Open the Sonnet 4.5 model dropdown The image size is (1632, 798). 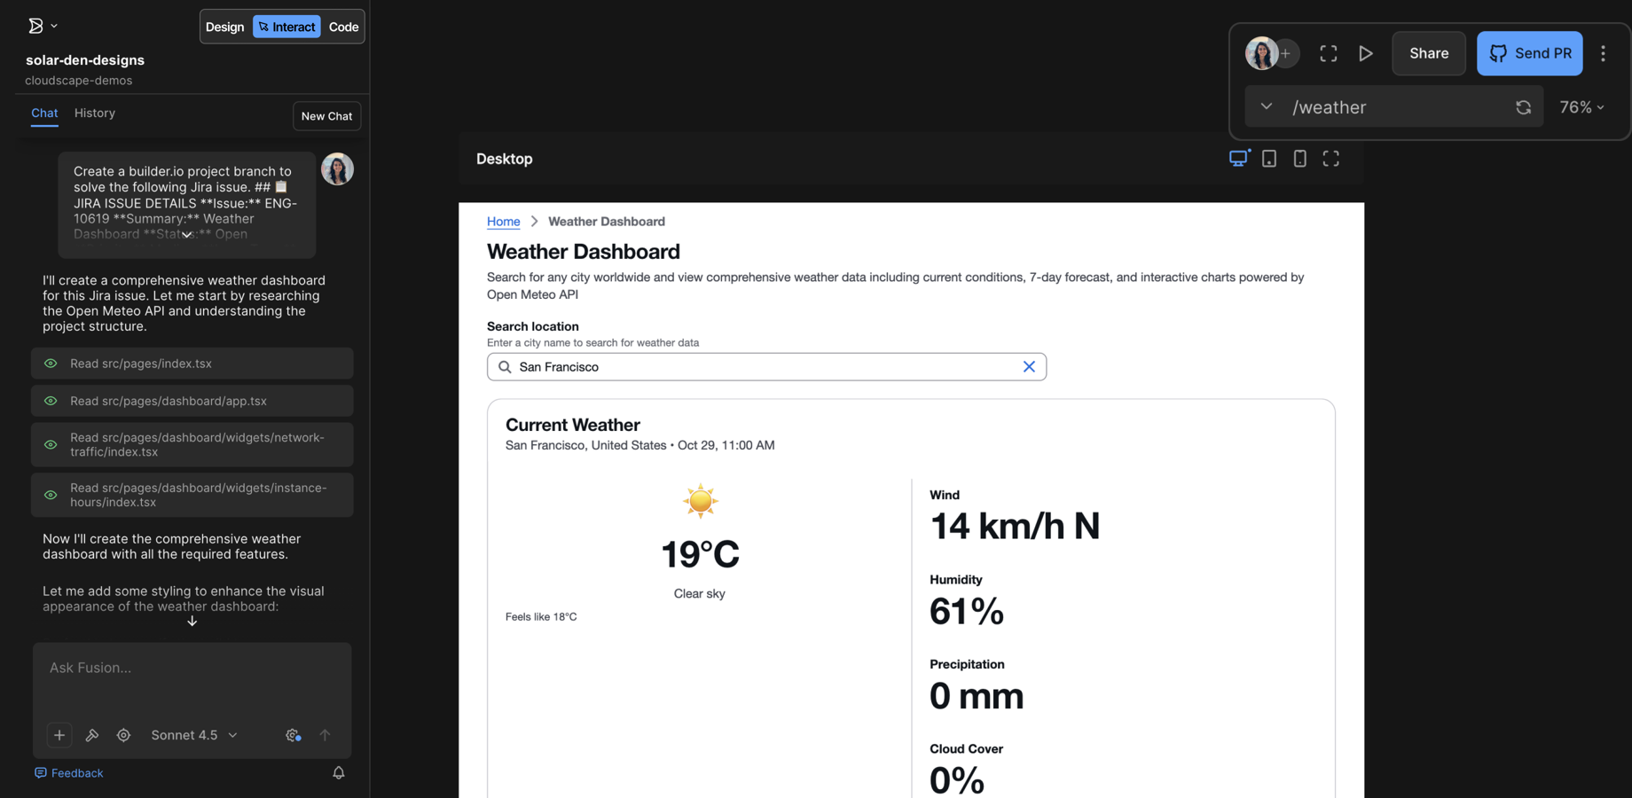tap(192, 735)
